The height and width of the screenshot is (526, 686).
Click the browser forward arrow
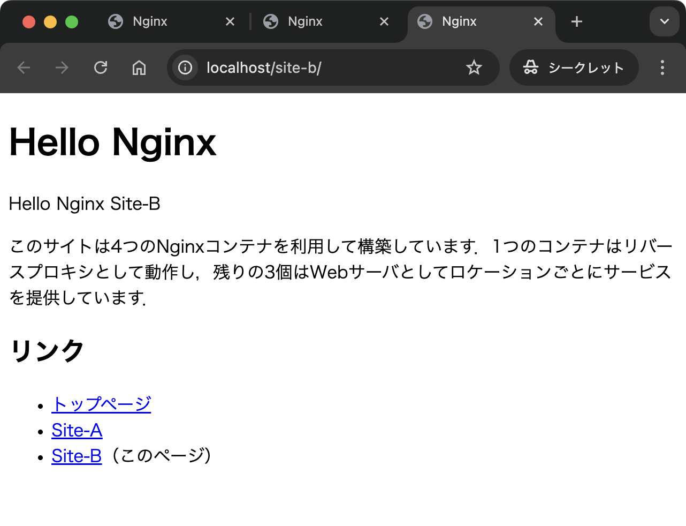pyautogui.click(x=62, y=67)
